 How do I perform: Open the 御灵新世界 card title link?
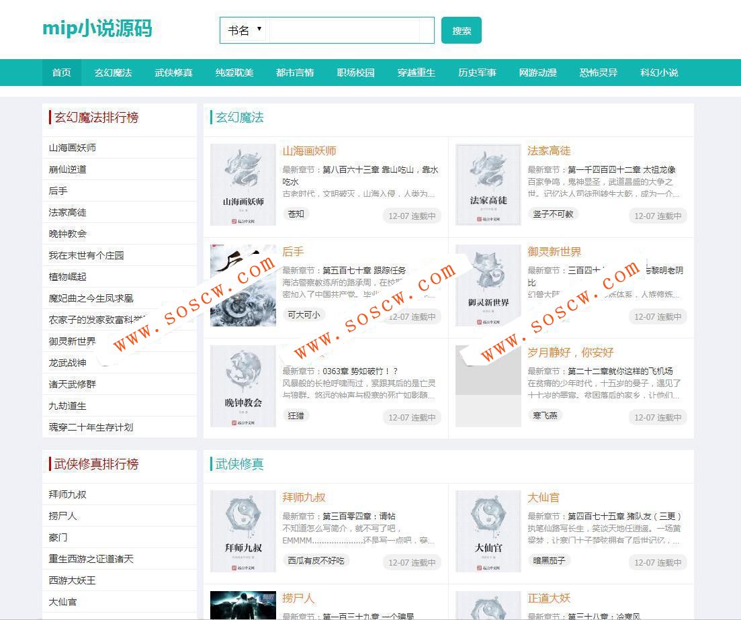click(554, 252)
